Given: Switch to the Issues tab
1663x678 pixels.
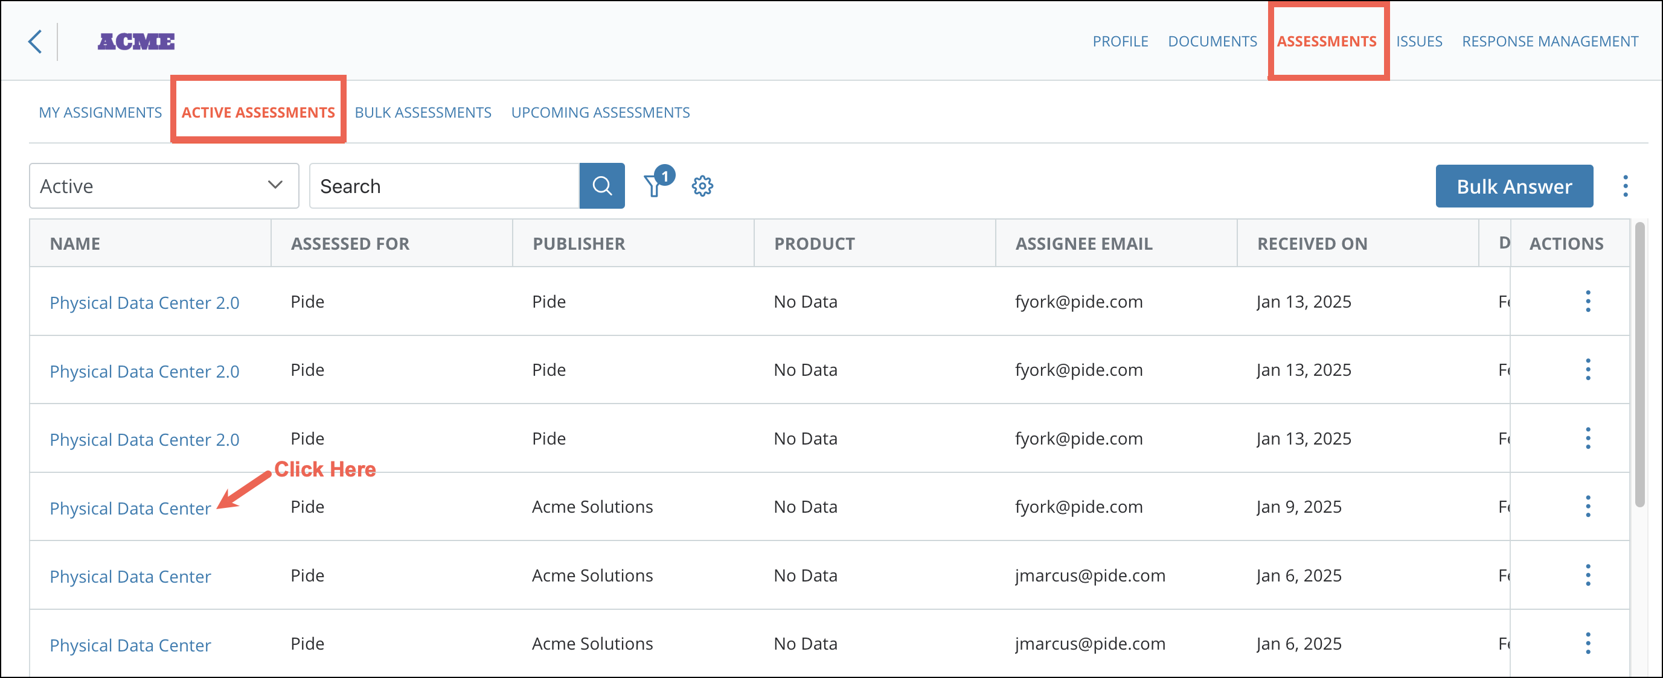Looking at the screenshot, I should (x=1419, y=41).
